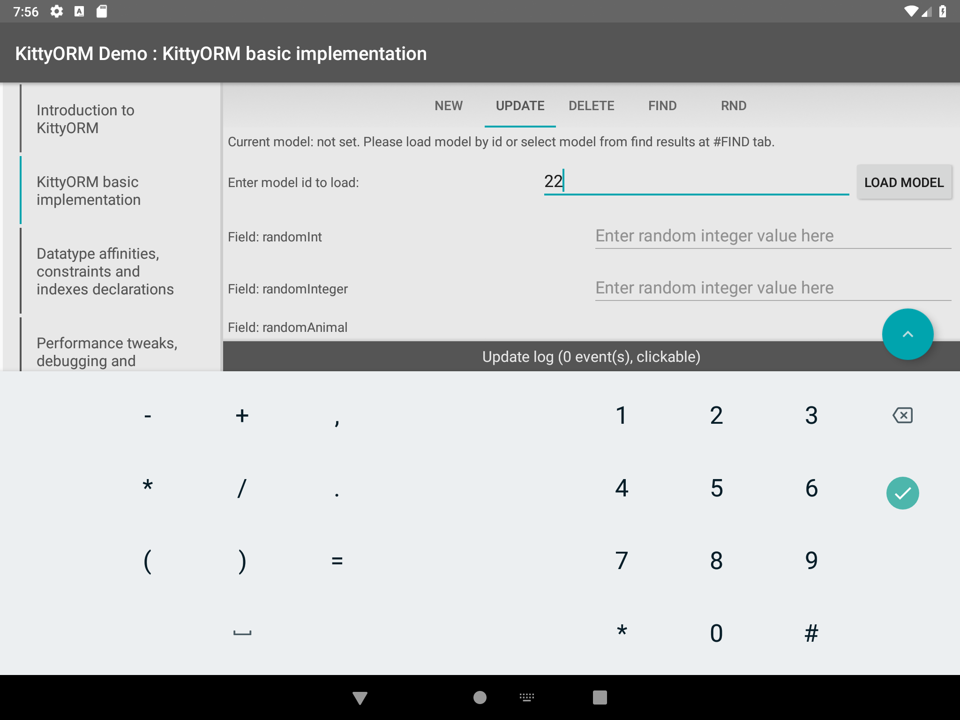Image resolution: width=960 pixels, height=720 pixels.
Task: Open Datatype affinities, constraints and indexes lesson
Action: click(120, 271)
